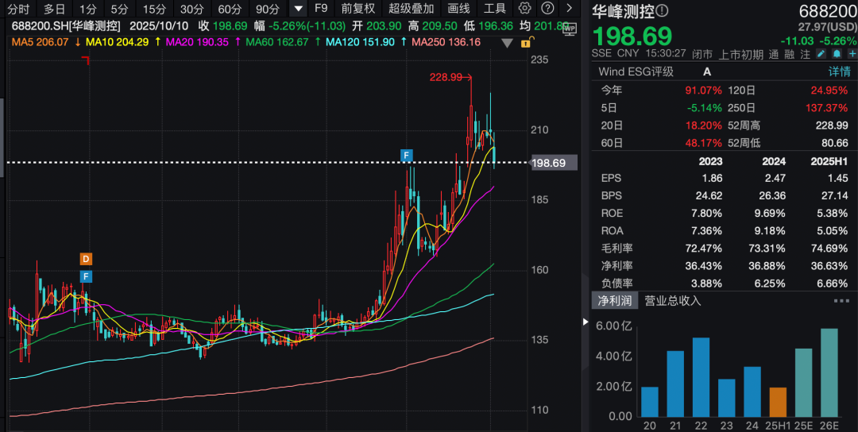Toggle 前复权 price adjustment

coord(357,9)
